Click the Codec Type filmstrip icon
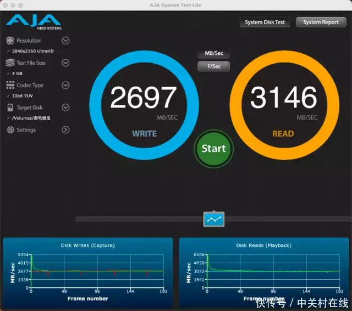The width and height of the screenshot is (352, 311). click(x=10, y=85)
